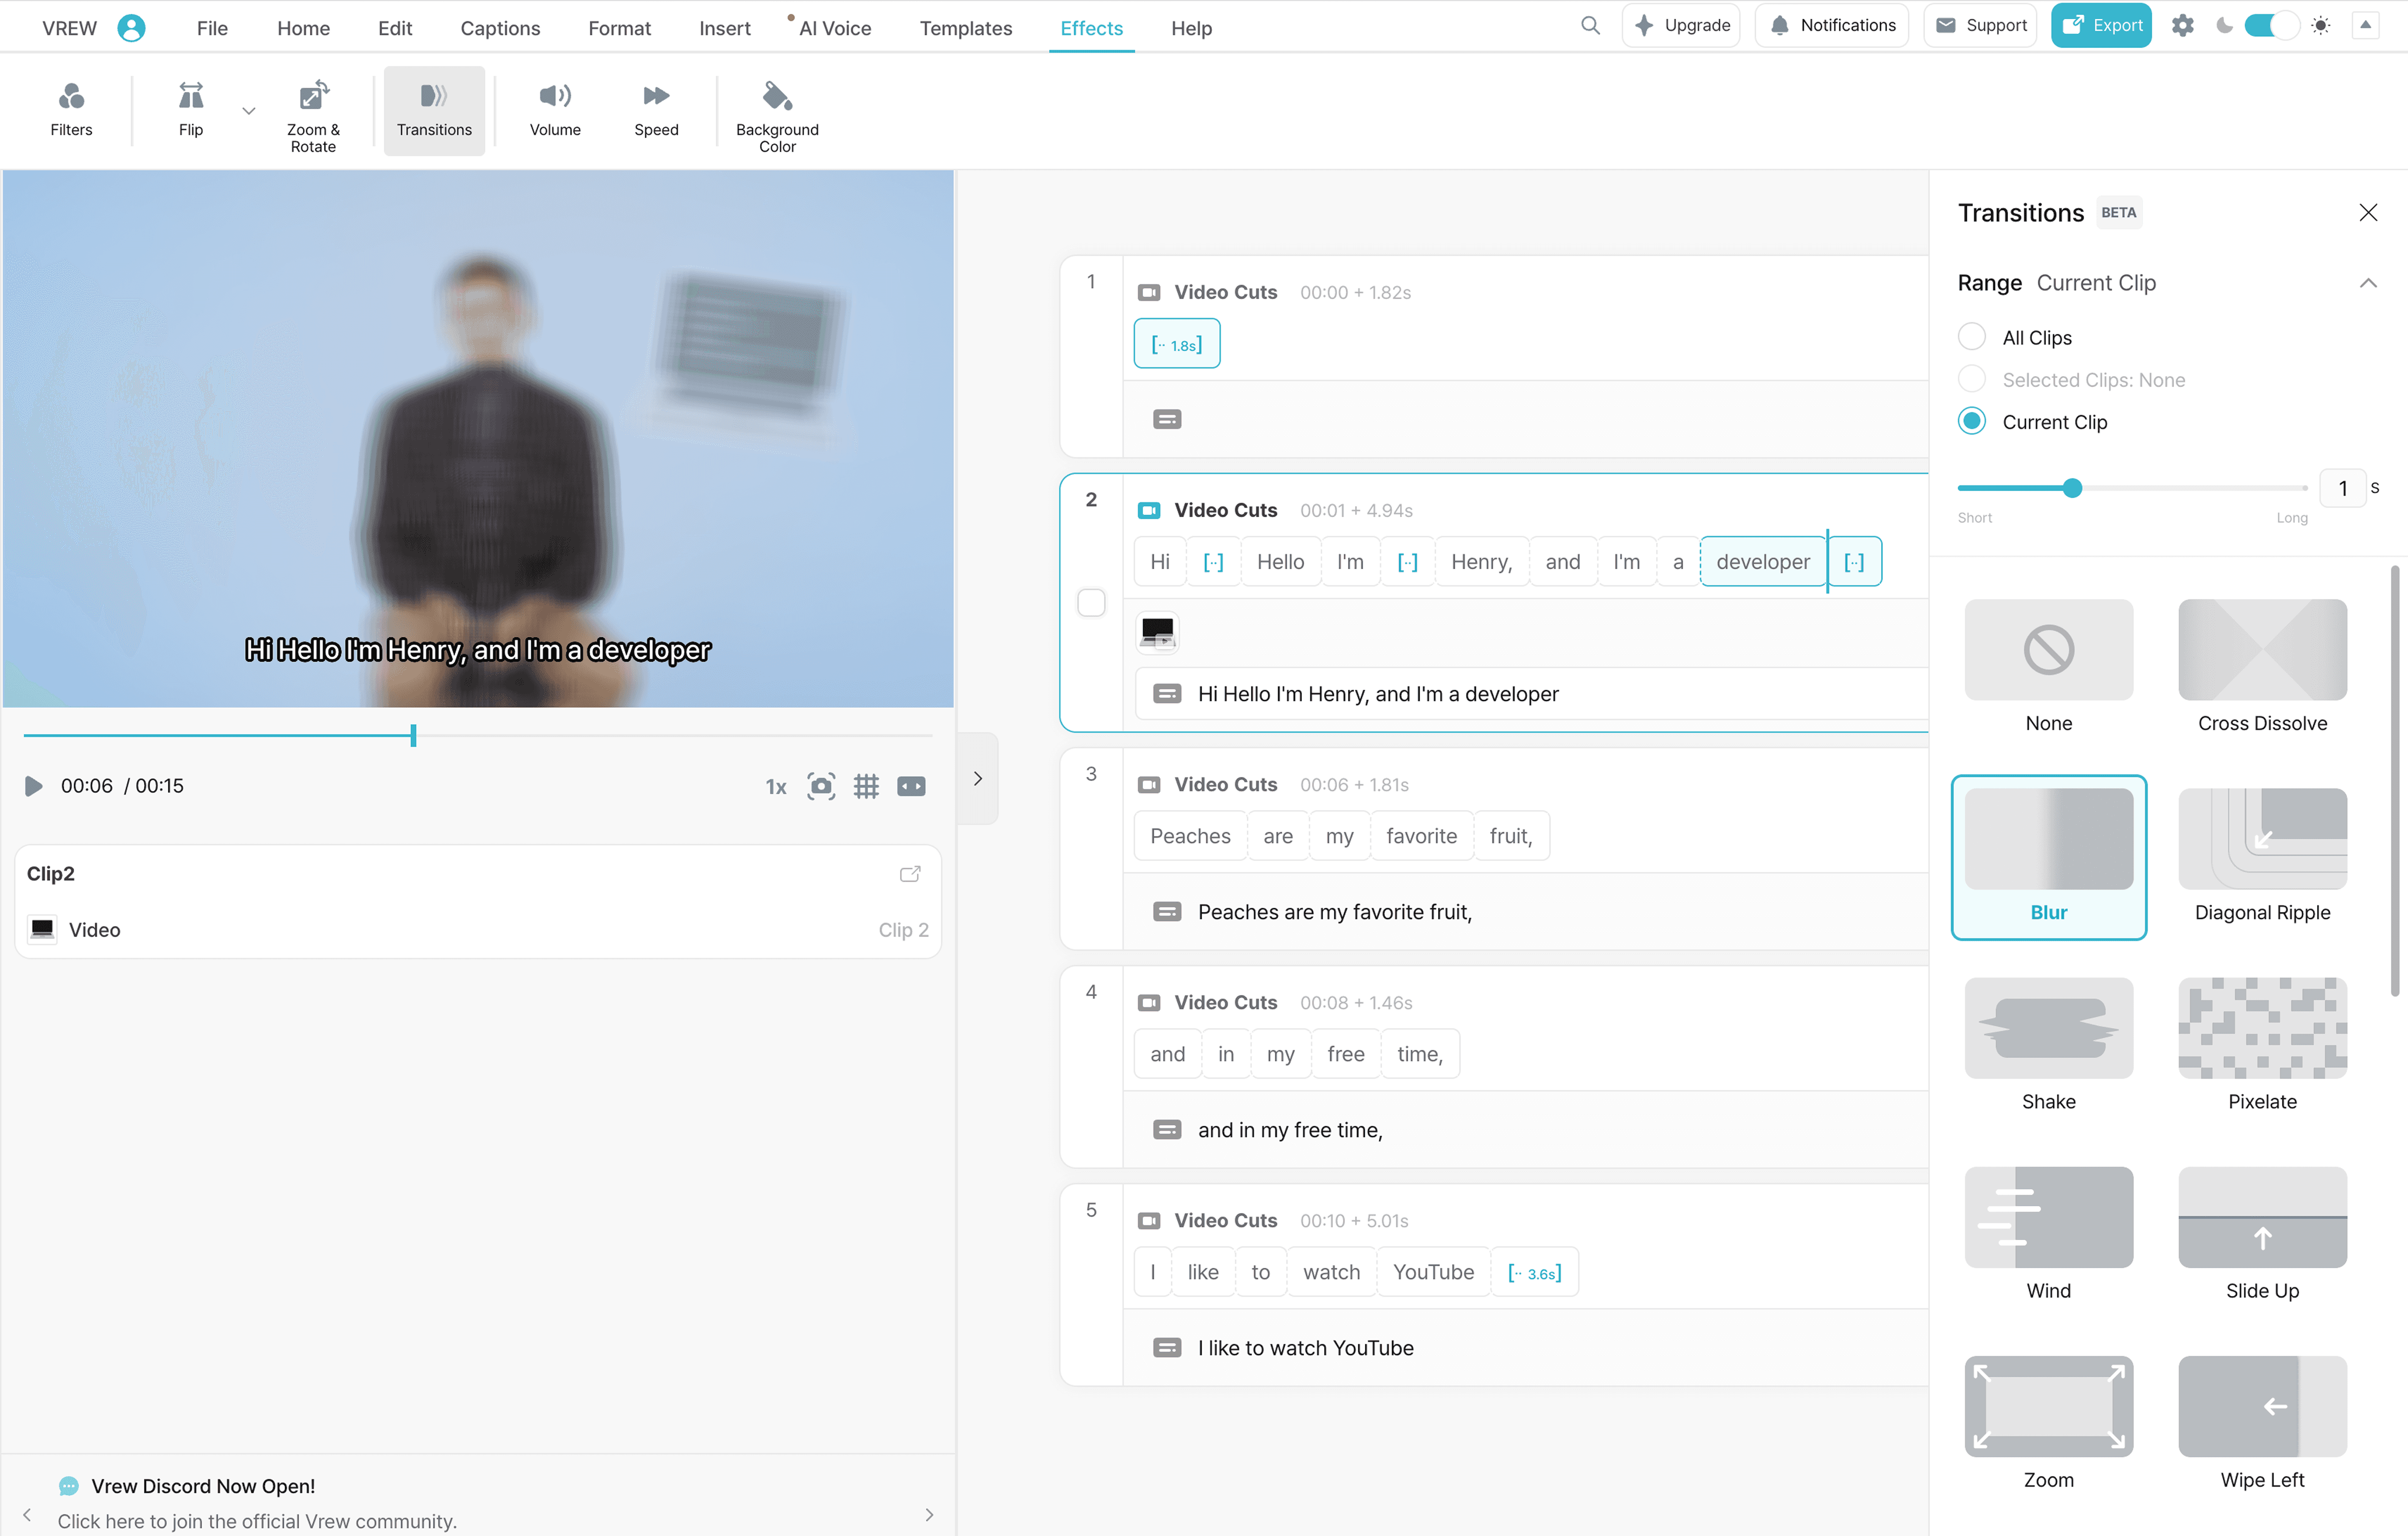Adjust the transition duration slider handle

tap(2072, 488)
